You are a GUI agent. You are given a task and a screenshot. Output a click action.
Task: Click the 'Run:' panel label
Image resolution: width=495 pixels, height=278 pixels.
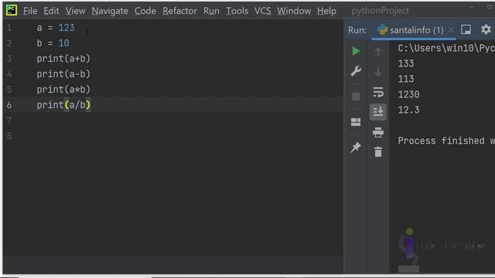[x=357, y=30]
